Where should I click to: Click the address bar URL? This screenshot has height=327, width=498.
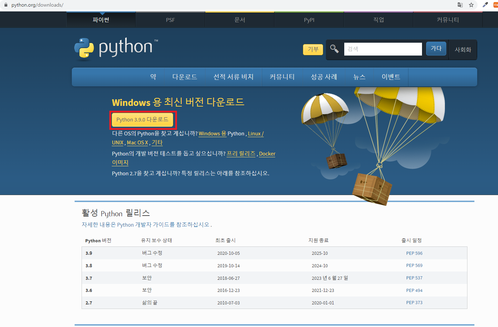click(x=37, y=5)
